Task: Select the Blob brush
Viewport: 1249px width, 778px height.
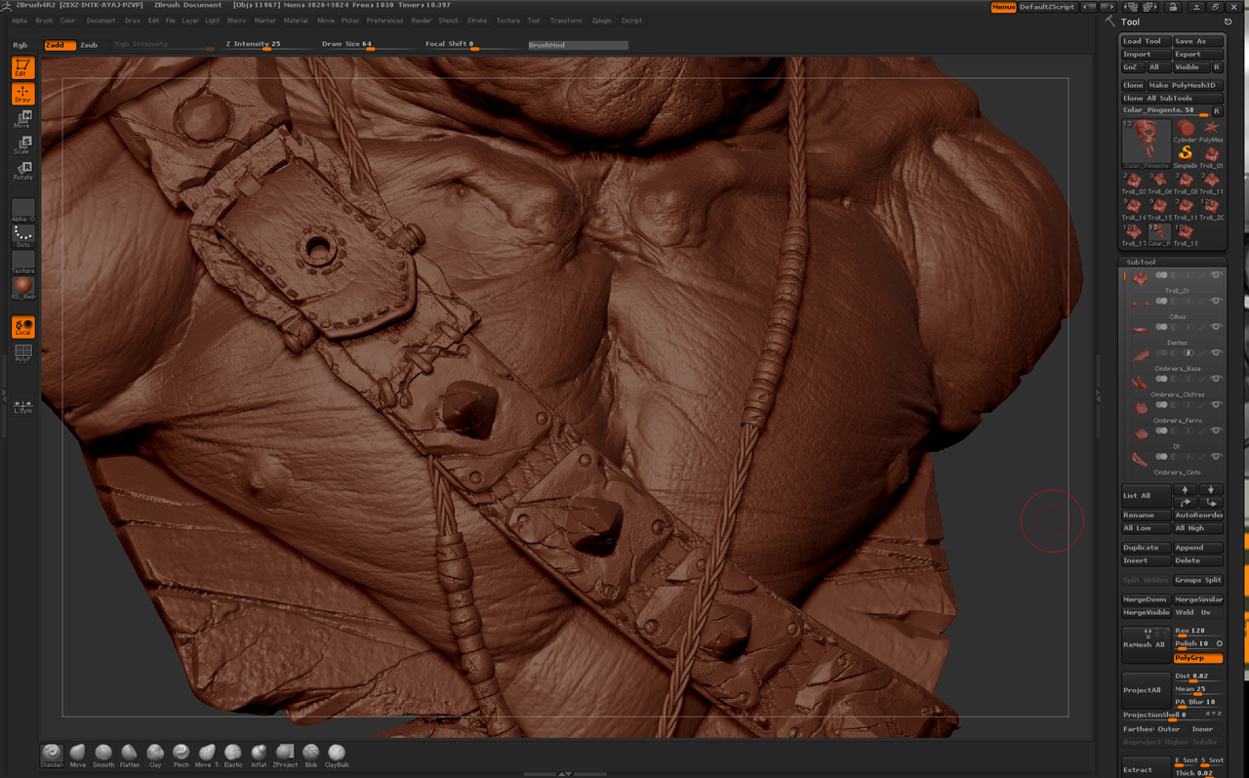Action: click(310, 755)
